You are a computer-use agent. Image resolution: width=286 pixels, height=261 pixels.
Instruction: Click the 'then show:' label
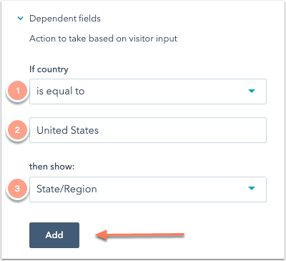click(52, 167)
